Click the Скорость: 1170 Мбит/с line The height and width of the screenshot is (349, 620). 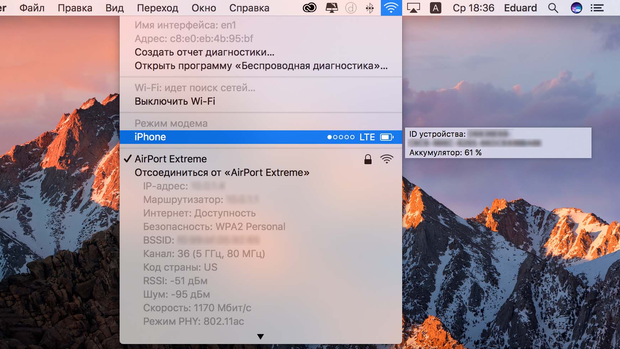(x=197, y=308)
